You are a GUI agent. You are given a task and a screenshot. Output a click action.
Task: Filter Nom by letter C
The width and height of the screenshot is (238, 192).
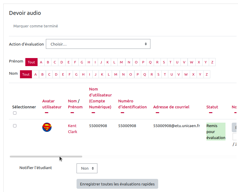pos(49,74)
